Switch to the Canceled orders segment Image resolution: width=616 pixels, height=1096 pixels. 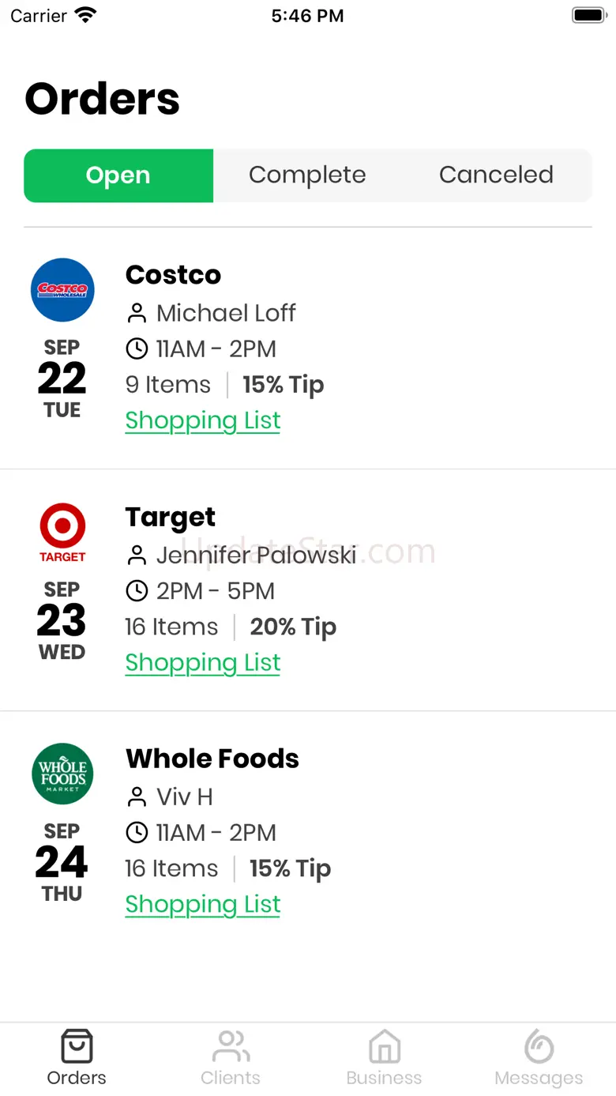pos(497,175)
